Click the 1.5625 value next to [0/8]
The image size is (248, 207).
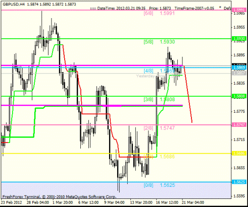tap(167, 185)
